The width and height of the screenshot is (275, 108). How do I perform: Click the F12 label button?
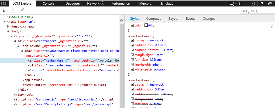coord(4,3)
